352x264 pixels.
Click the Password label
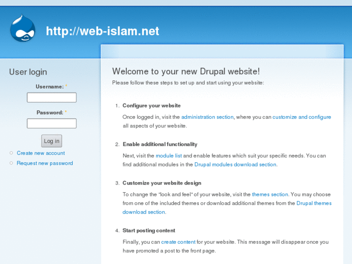[50, 112]
